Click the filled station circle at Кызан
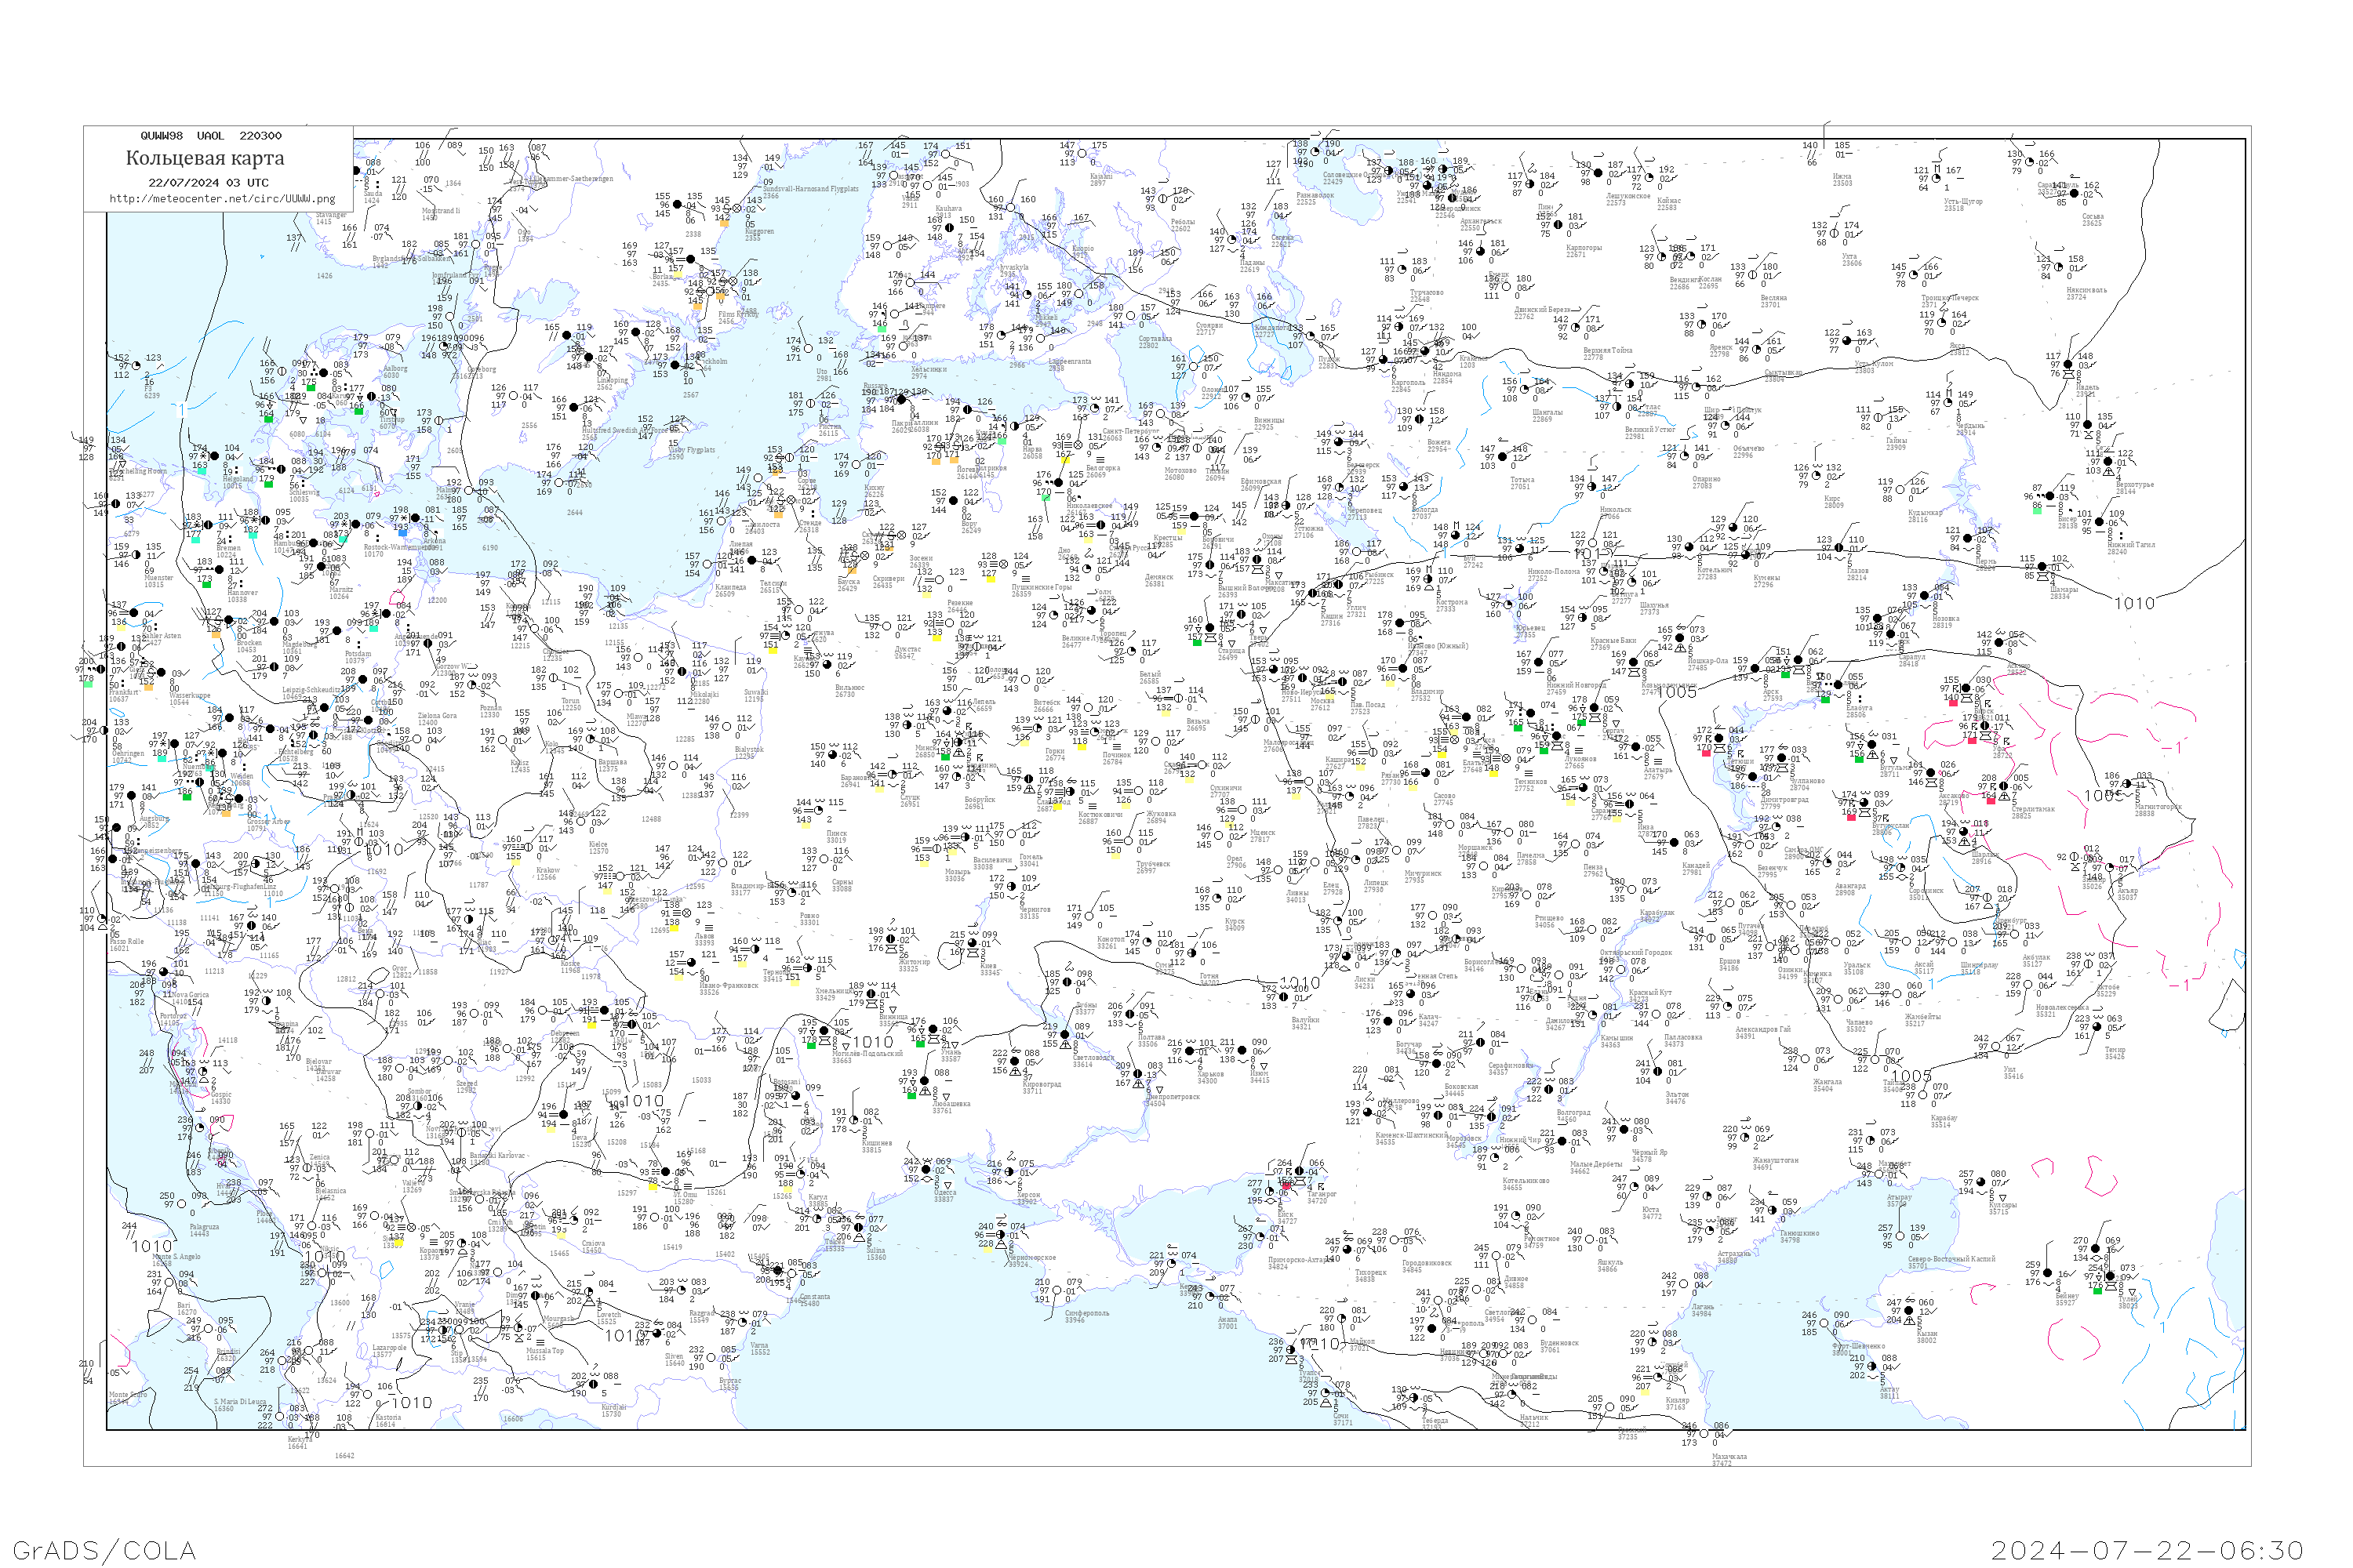This screenshot has width=2353, height=1568. 1907,1311
